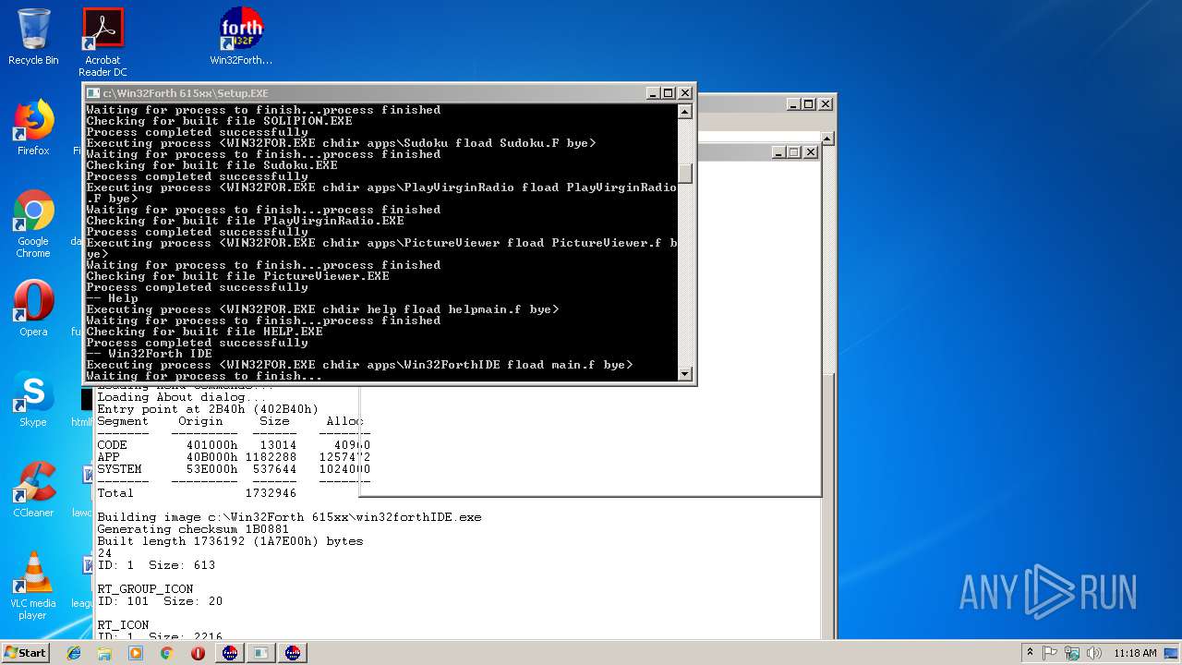
Task: Click 'Building image' line in Forth window
Action: [289, 517]
